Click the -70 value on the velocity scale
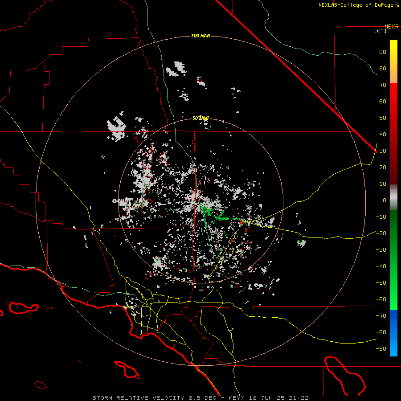The width and height of the screenshot is (401, 401). point(381,316)
